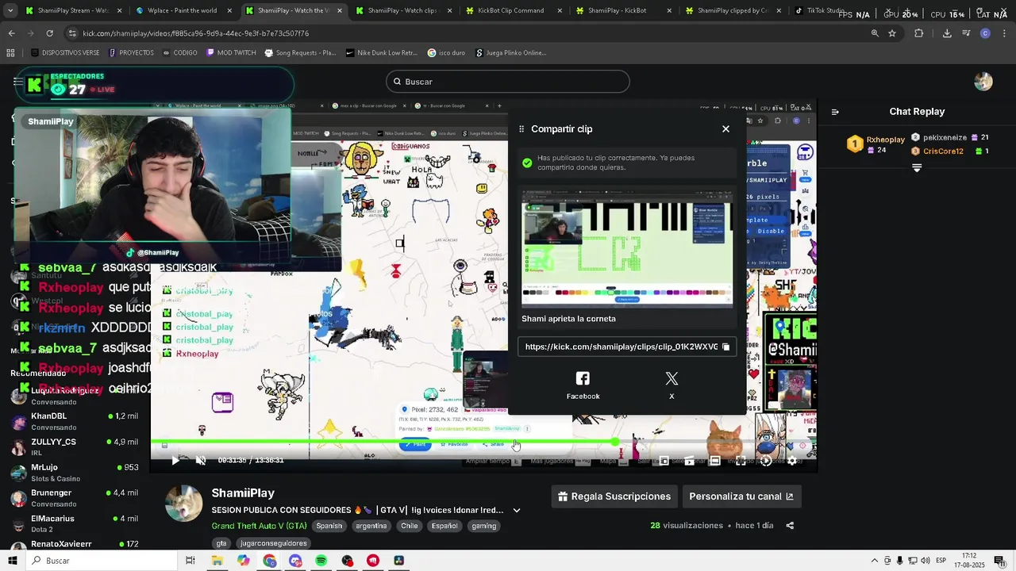Image resolution: width=1016 pixels, height=571 pixels.
Task: Open media control icon in browser toolbar
Action: [x=966, y=33]
